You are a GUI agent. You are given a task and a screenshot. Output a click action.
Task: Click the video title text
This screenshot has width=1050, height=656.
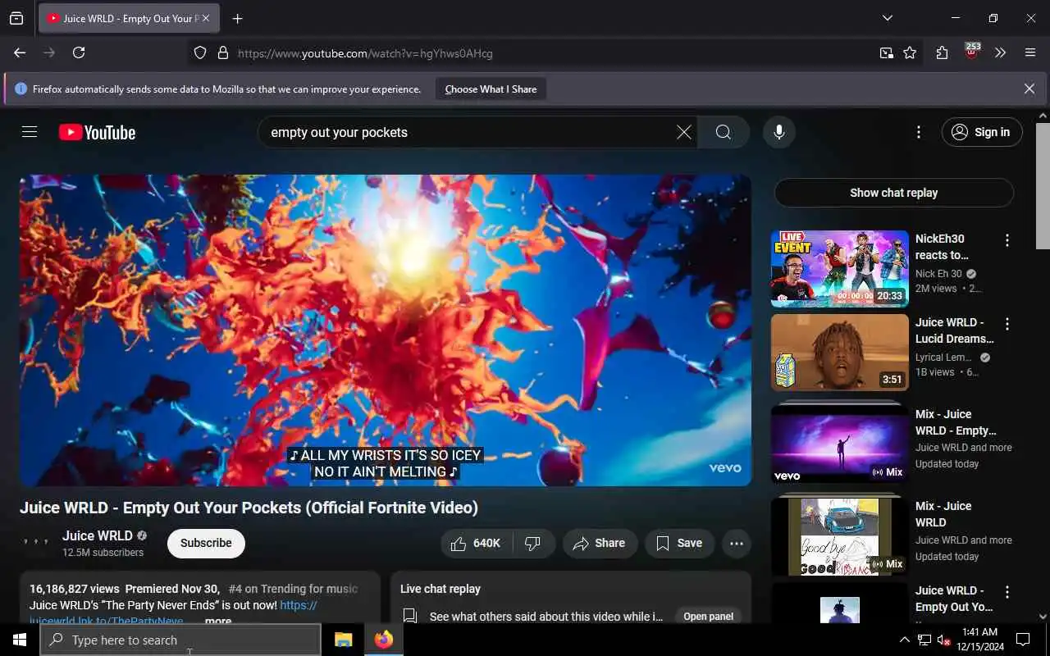[x=249, y=508]
